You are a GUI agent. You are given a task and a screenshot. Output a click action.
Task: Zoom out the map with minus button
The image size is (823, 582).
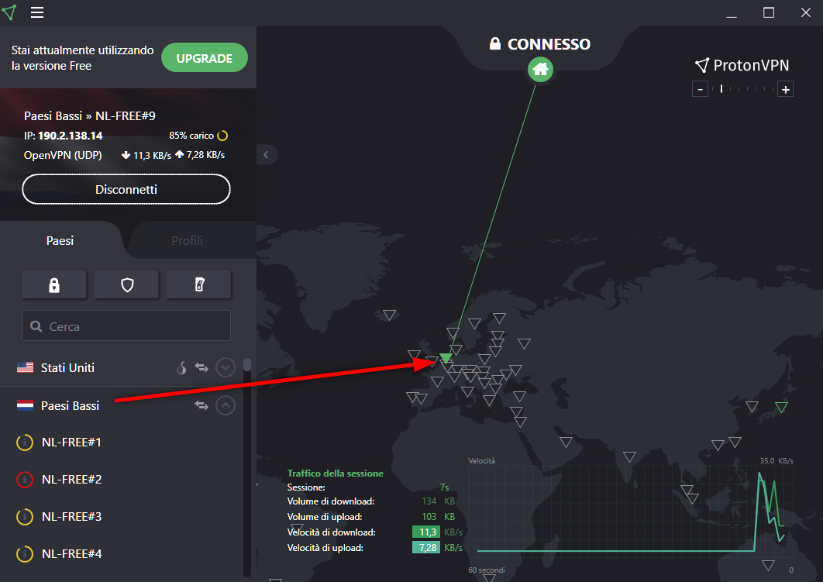[700, 89]
